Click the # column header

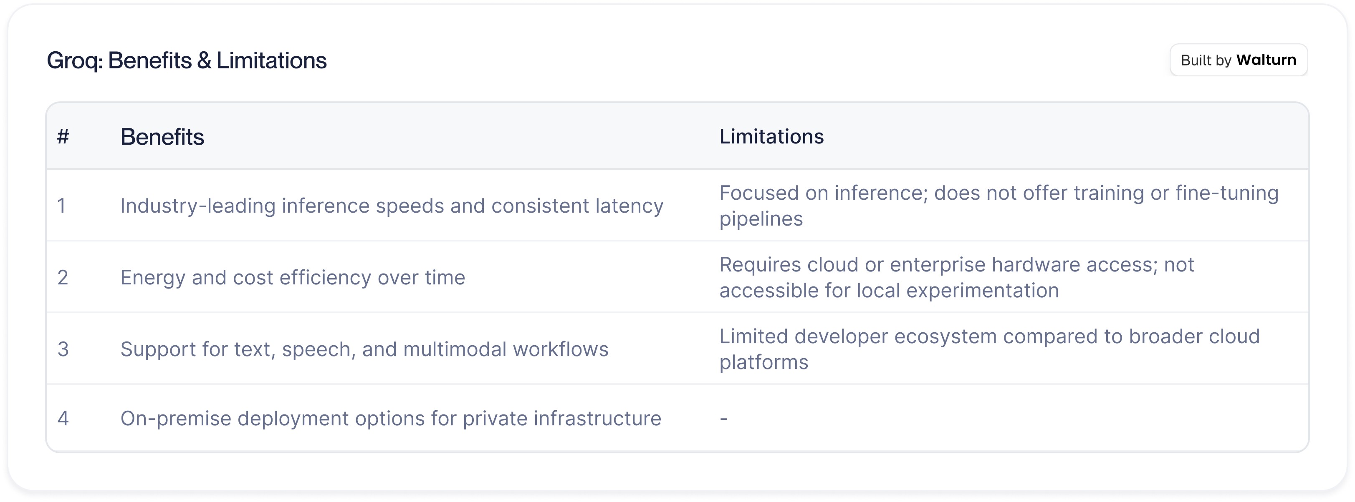pyautogui.click(x=63, y=137)
